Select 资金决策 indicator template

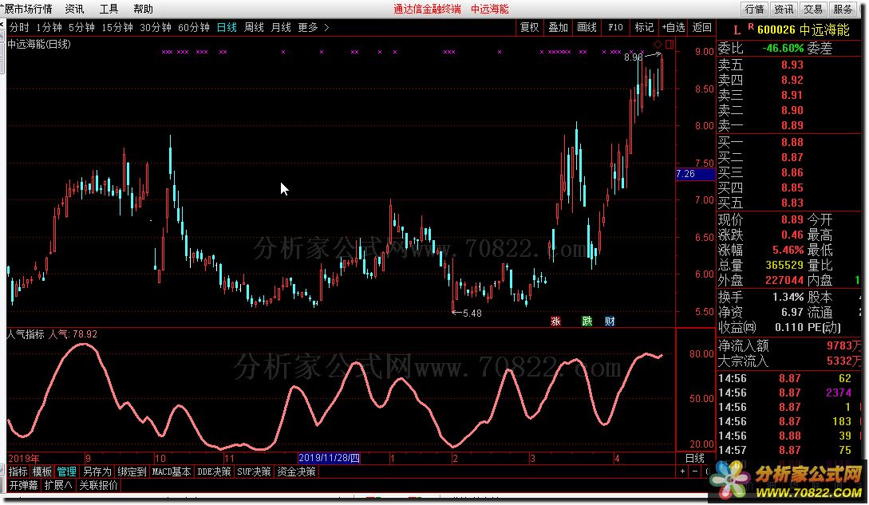(x=297, y=471)
